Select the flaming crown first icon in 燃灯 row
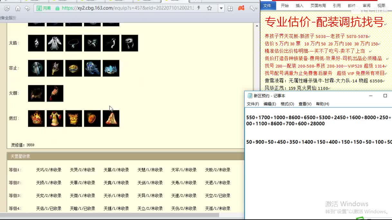The image size is (392, 220). point(36,118)
